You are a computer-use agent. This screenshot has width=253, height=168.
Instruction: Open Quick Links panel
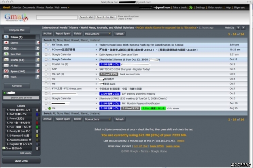pos(21,161)
